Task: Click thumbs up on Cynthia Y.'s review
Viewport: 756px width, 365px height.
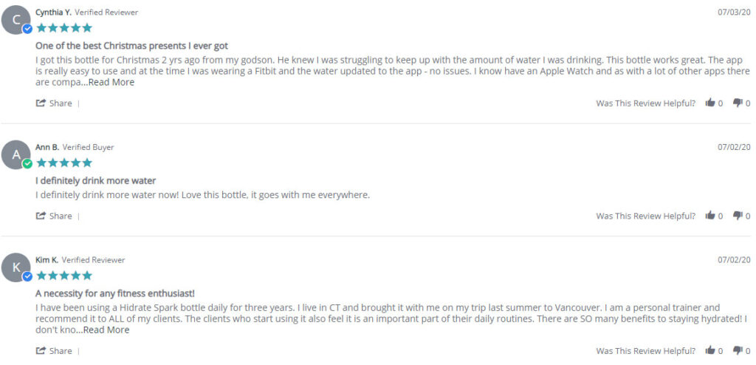Action: click(709, 103)
